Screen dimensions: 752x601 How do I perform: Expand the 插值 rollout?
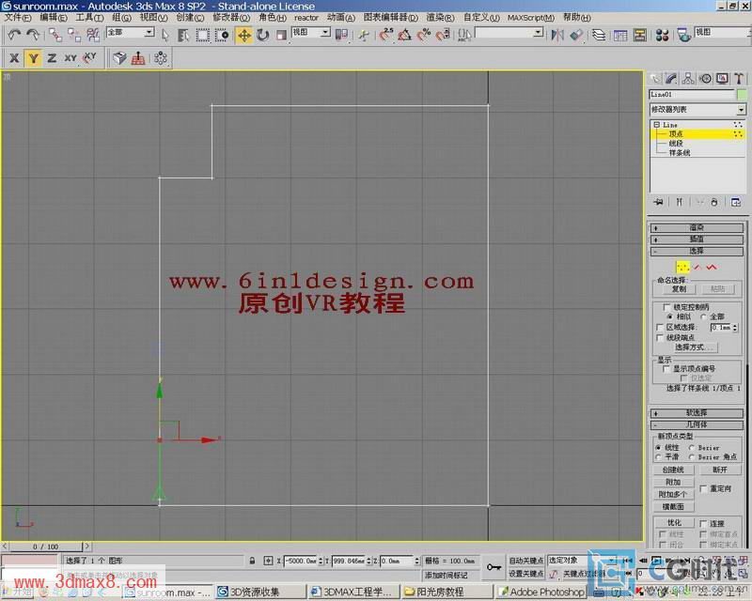697,239
